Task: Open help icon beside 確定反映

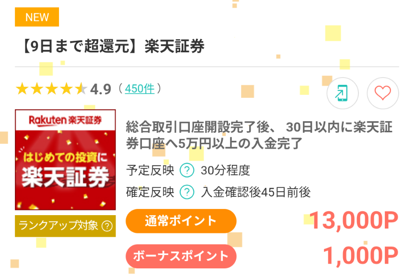Action: [x=186, y=192]
